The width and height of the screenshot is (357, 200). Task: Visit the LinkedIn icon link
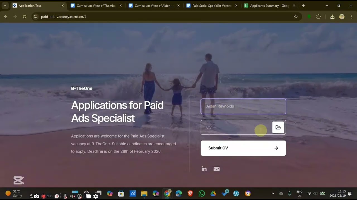pos(204,169)
